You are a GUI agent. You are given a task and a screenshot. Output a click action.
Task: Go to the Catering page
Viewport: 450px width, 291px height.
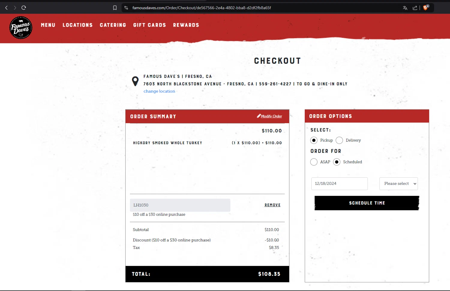tap(113, 25)
